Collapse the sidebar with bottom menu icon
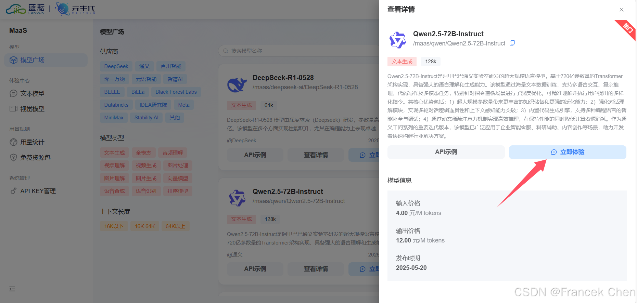This screenshot has width=637, height=303. [12, 289]
